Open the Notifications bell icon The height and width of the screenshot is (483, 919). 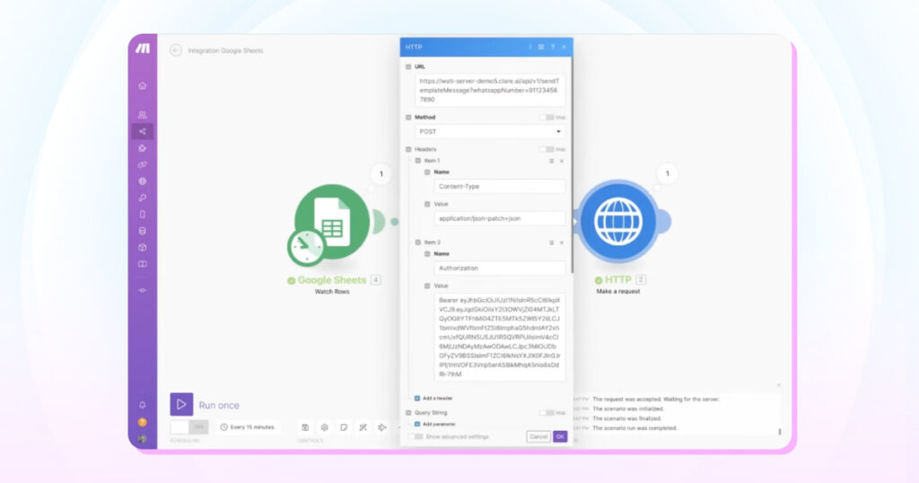point(143,405)
